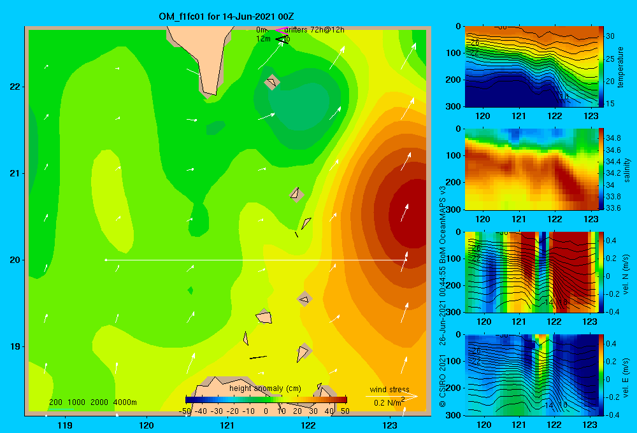Screen dimensions: 637x433
Task: Click the '12m' drifter depth label
Action: pyautogui.click(x=263, y=39)
